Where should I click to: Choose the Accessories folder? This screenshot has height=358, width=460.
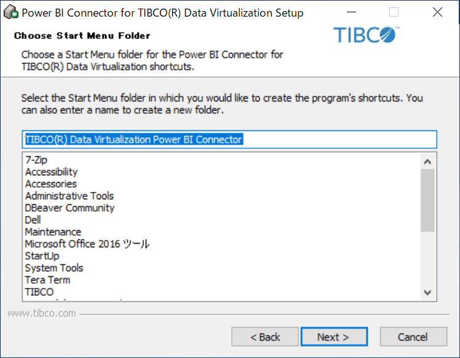(51, 184)
